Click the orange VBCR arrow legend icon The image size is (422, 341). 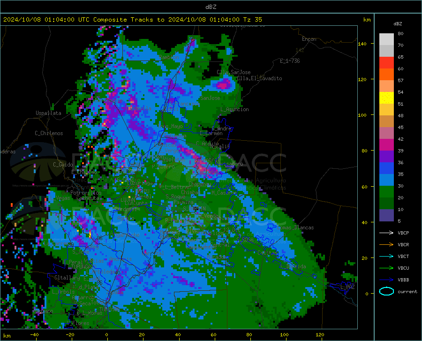386,244
